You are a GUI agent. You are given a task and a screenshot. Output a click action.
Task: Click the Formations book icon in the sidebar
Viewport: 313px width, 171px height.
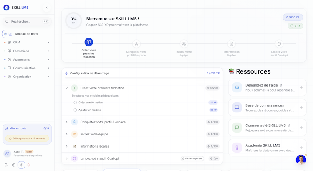coord(9,51)
